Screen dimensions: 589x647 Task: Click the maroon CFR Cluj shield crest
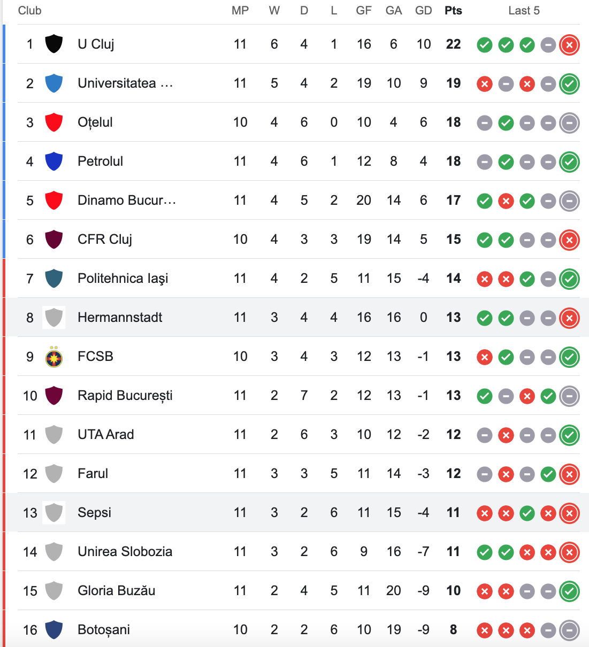[53, 239]
